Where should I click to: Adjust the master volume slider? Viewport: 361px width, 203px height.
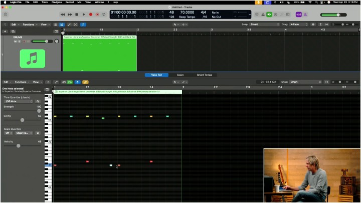click(x=333, y=15)
